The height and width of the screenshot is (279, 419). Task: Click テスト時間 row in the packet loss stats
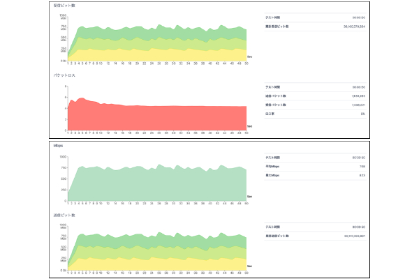click(x=314, y=86)
